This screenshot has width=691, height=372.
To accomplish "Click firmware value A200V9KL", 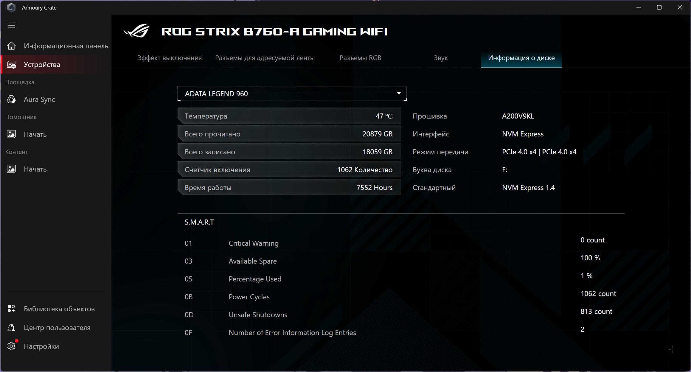I will pos(518,116).
